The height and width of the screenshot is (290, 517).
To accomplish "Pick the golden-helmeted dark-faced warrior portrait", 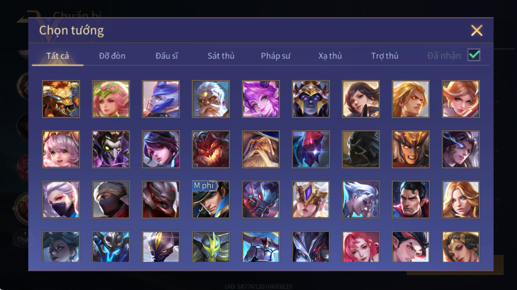I will [x=311, y=99].
